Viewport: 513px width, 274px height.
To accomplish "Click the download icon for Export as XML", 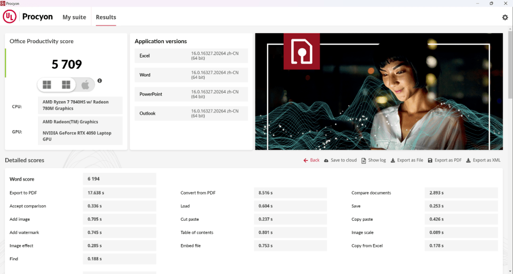I will pos(468,161).
